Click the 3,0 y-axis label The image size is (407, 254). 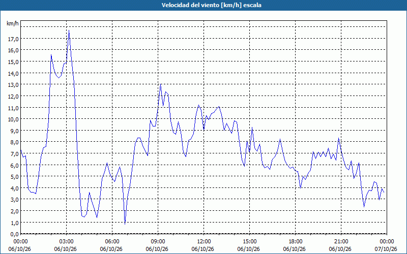click(15, 200)
